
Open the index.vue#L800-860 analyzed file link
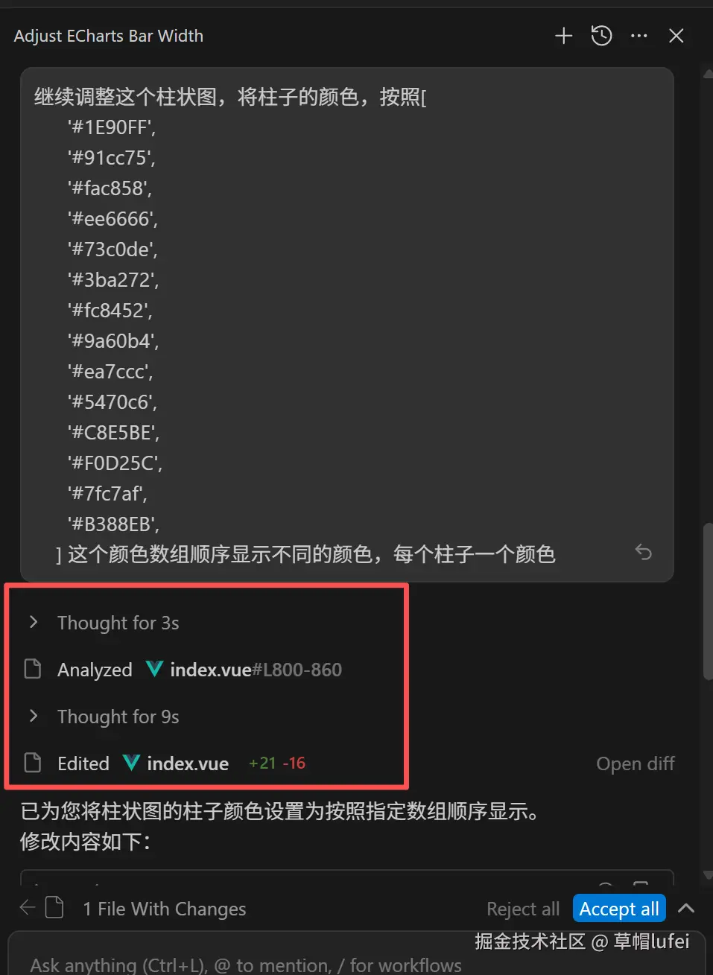coord(256,670)
